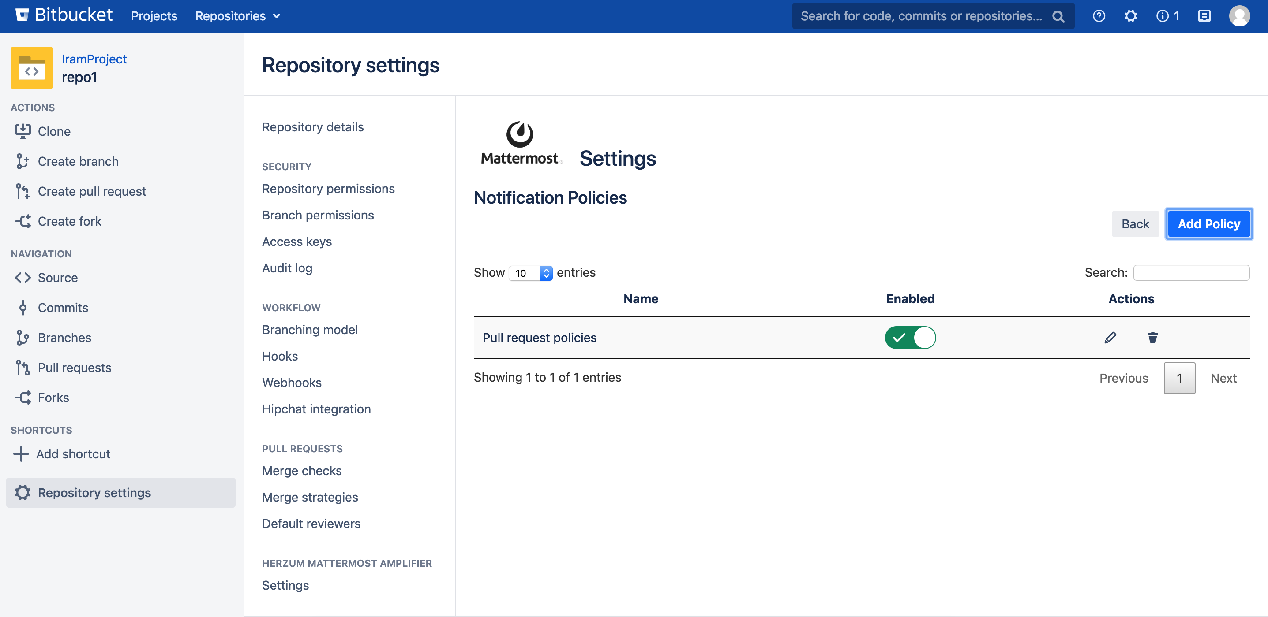
Task: Open the user profile avatar
Action: coord(1239,16)
